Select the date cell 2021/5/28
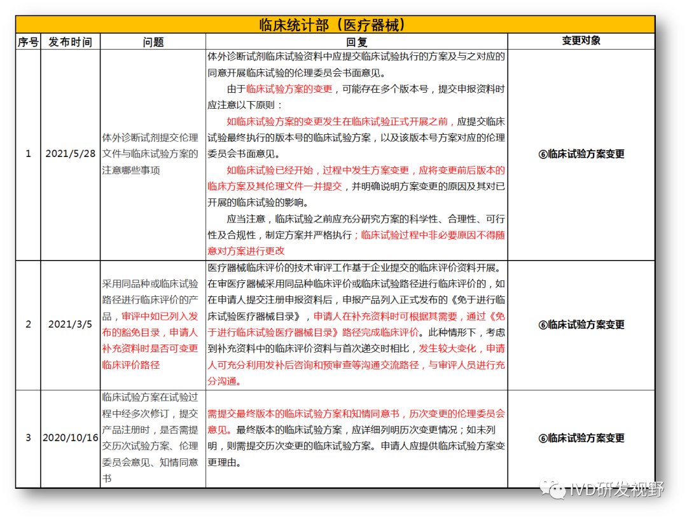The image size is (687, 520). click(x=70, y=154)
